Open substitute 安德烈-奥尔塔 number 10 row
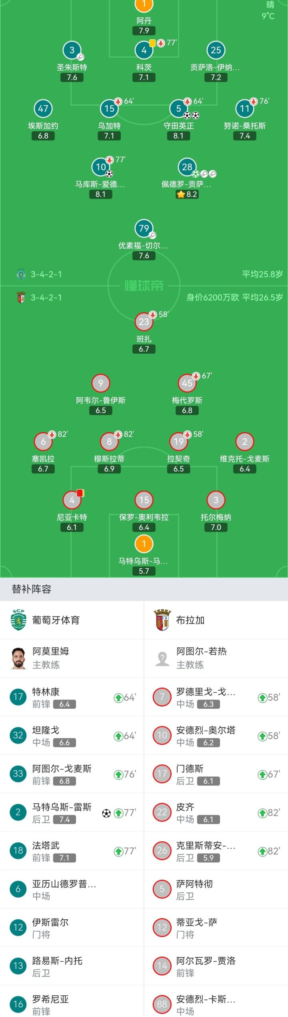288x1017 pixels. (x=216, y=736)
